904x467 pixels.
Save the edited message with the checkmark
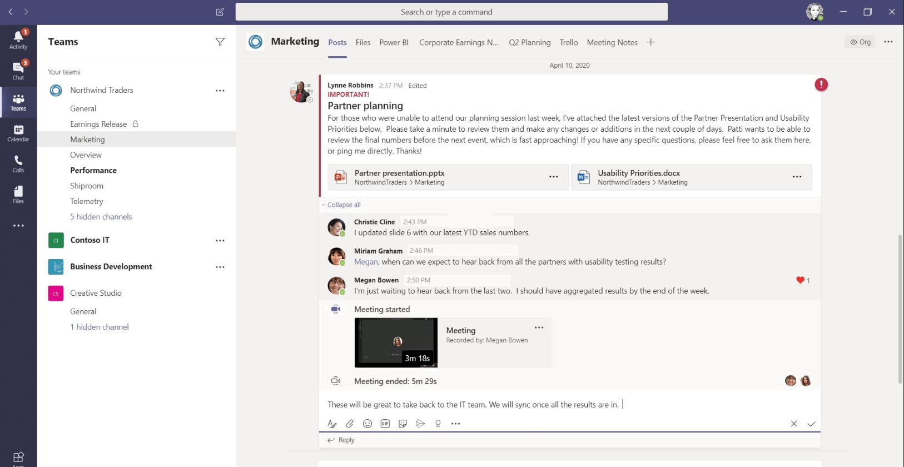812,424
